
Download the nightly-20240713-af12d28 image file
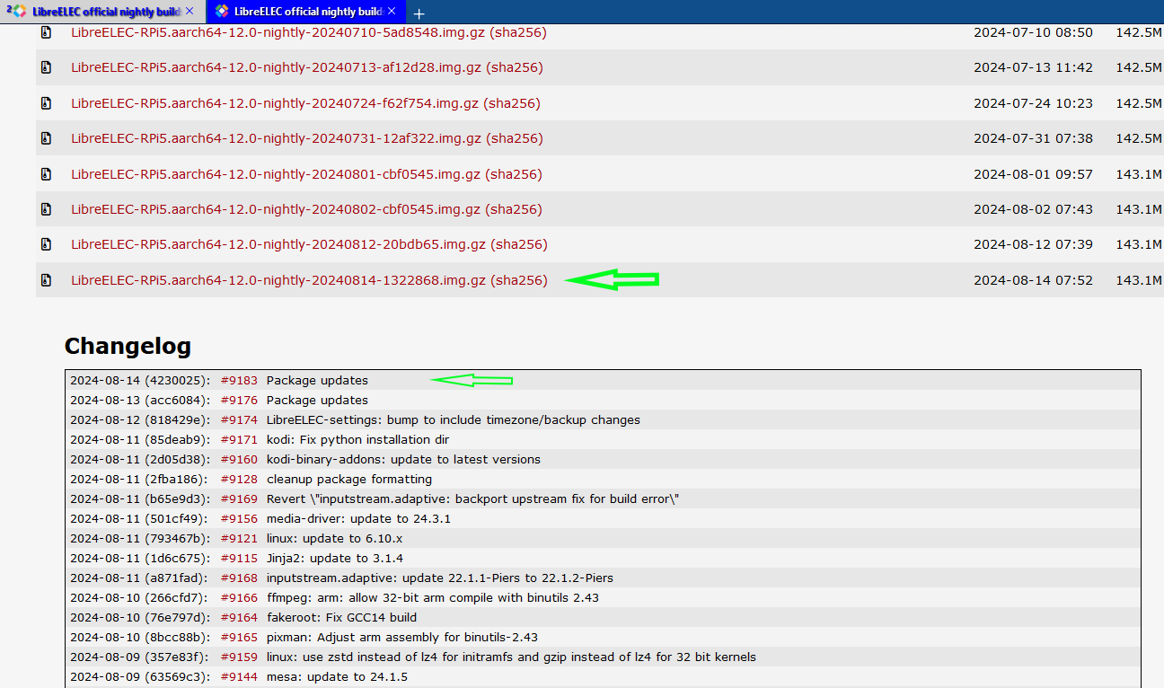(275, 68)
